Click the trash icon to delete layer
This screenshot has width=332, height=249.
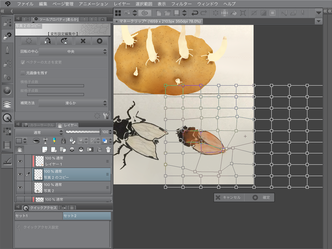click(x=108, y=149)
